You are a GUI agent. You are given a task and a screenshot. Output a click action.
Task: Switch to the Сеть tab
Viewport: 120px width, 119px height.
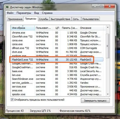tap(76, 19)
